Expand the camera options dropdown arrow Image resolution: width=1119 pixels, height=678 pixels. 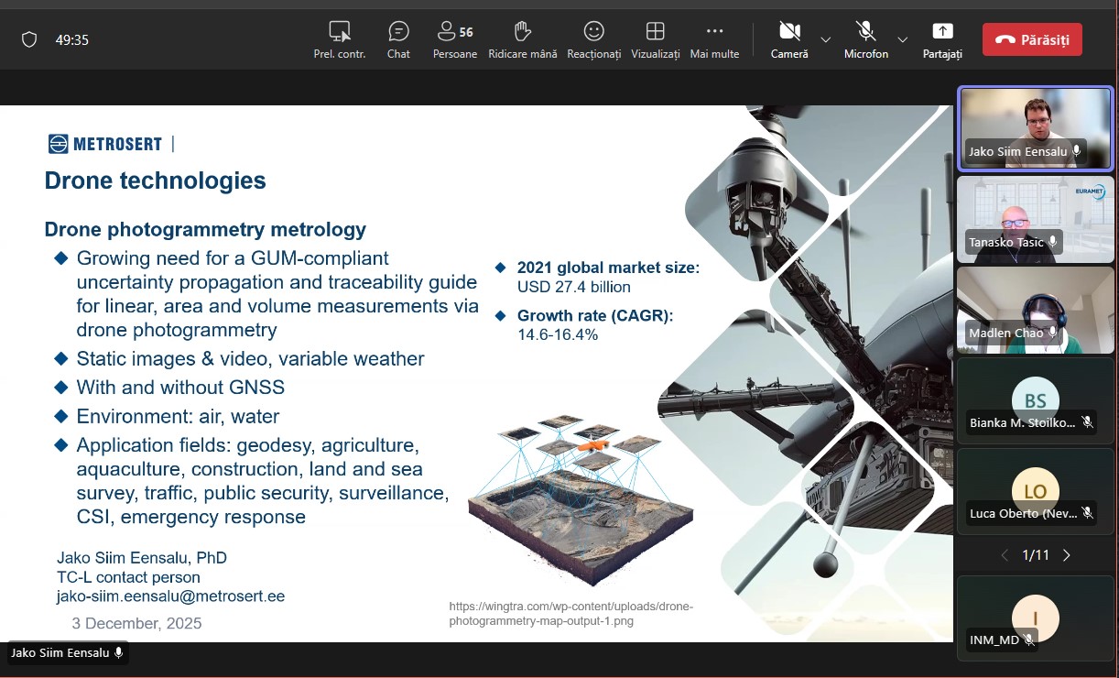point(826,39)
